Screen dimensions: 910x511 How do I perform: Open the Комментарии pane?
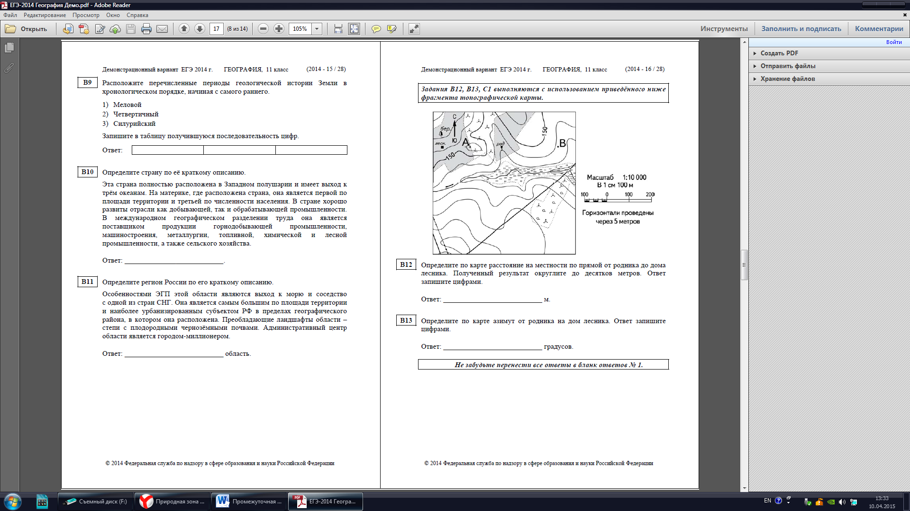[879, 29]
